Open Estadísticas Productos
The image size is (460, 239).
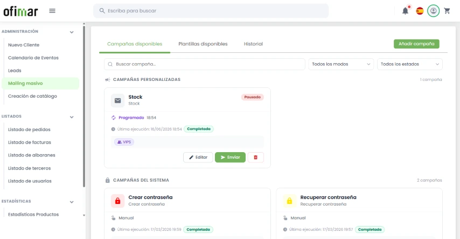33,215
